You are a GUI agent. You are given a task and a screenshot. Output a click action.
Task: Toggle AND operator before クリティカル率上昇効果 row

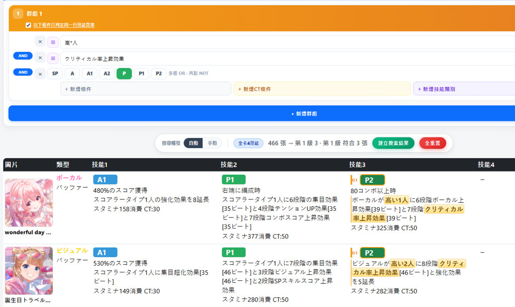click(x=23, y=56)
